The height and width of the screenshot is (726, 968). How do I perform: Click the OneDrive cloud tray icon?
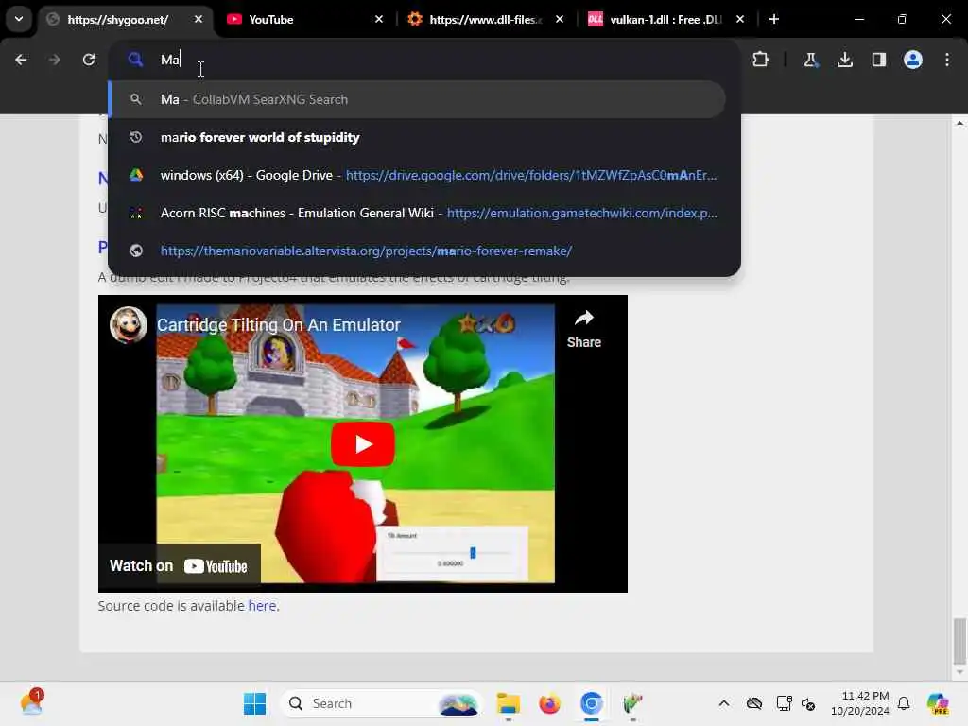tap(754, 703)
